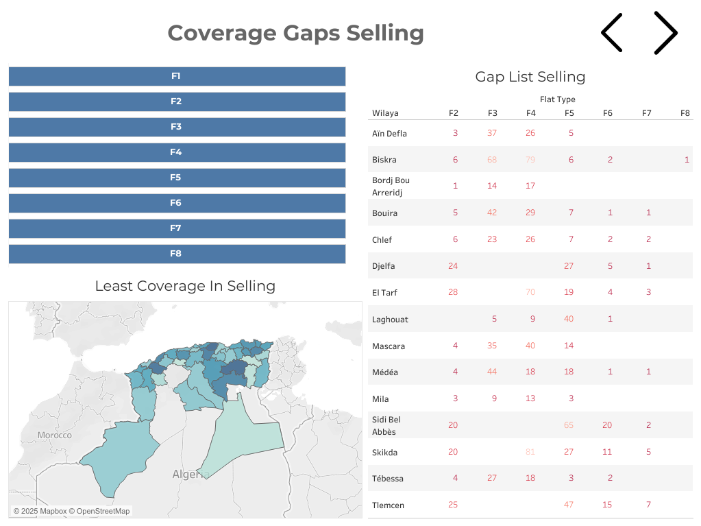Click Biskra F3 value 68
701x526 pixels.
pos(492,159)
